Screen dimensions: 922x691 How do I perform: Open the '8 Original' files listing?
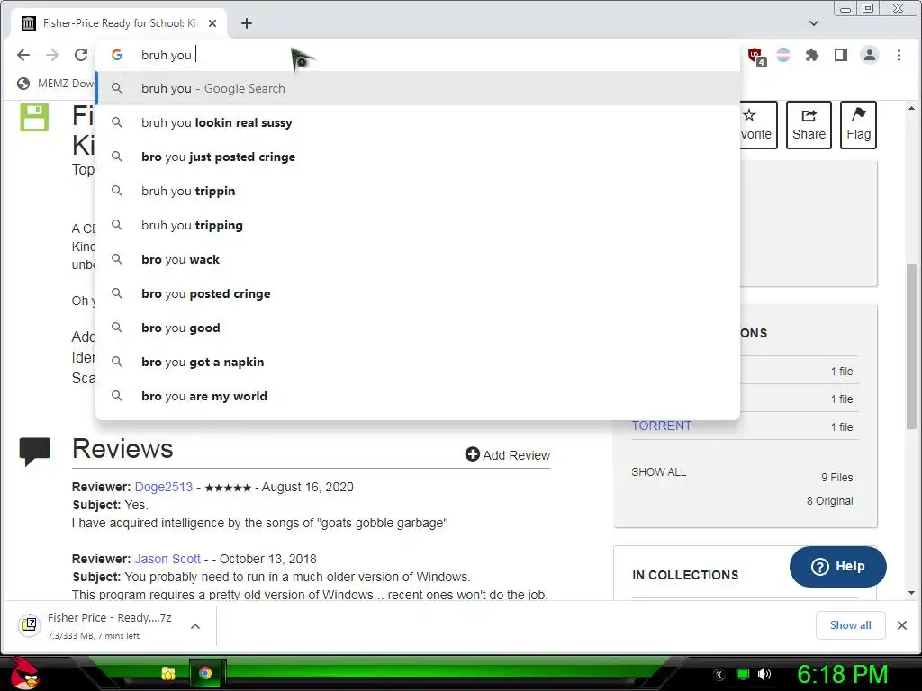(829, 501)
